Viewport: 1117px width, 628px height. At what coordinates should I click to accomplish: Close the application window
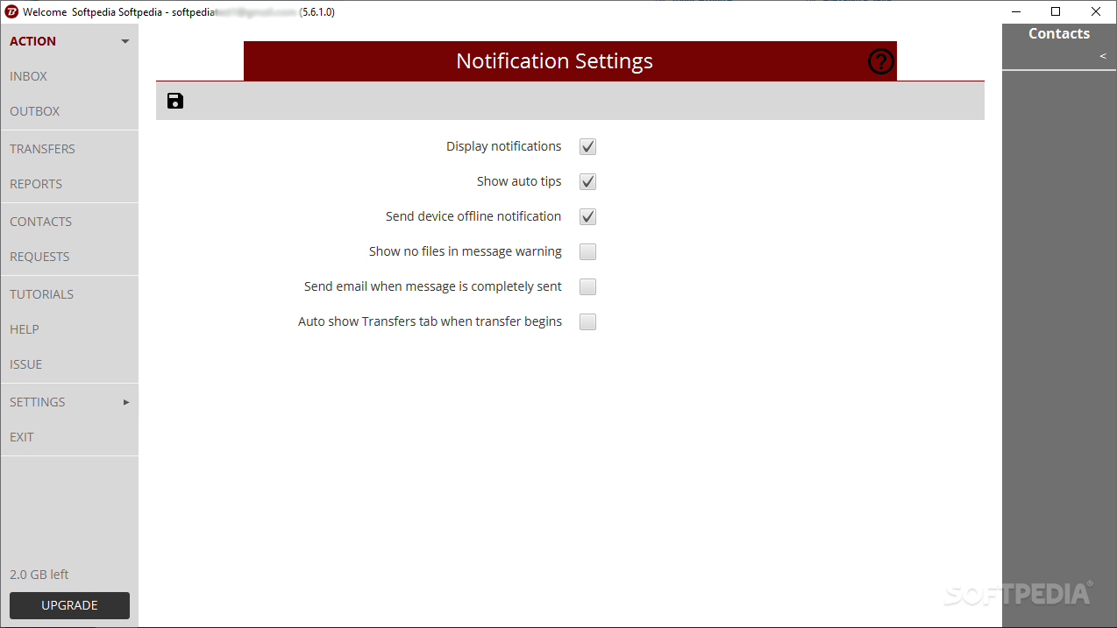click(1096, 12)
